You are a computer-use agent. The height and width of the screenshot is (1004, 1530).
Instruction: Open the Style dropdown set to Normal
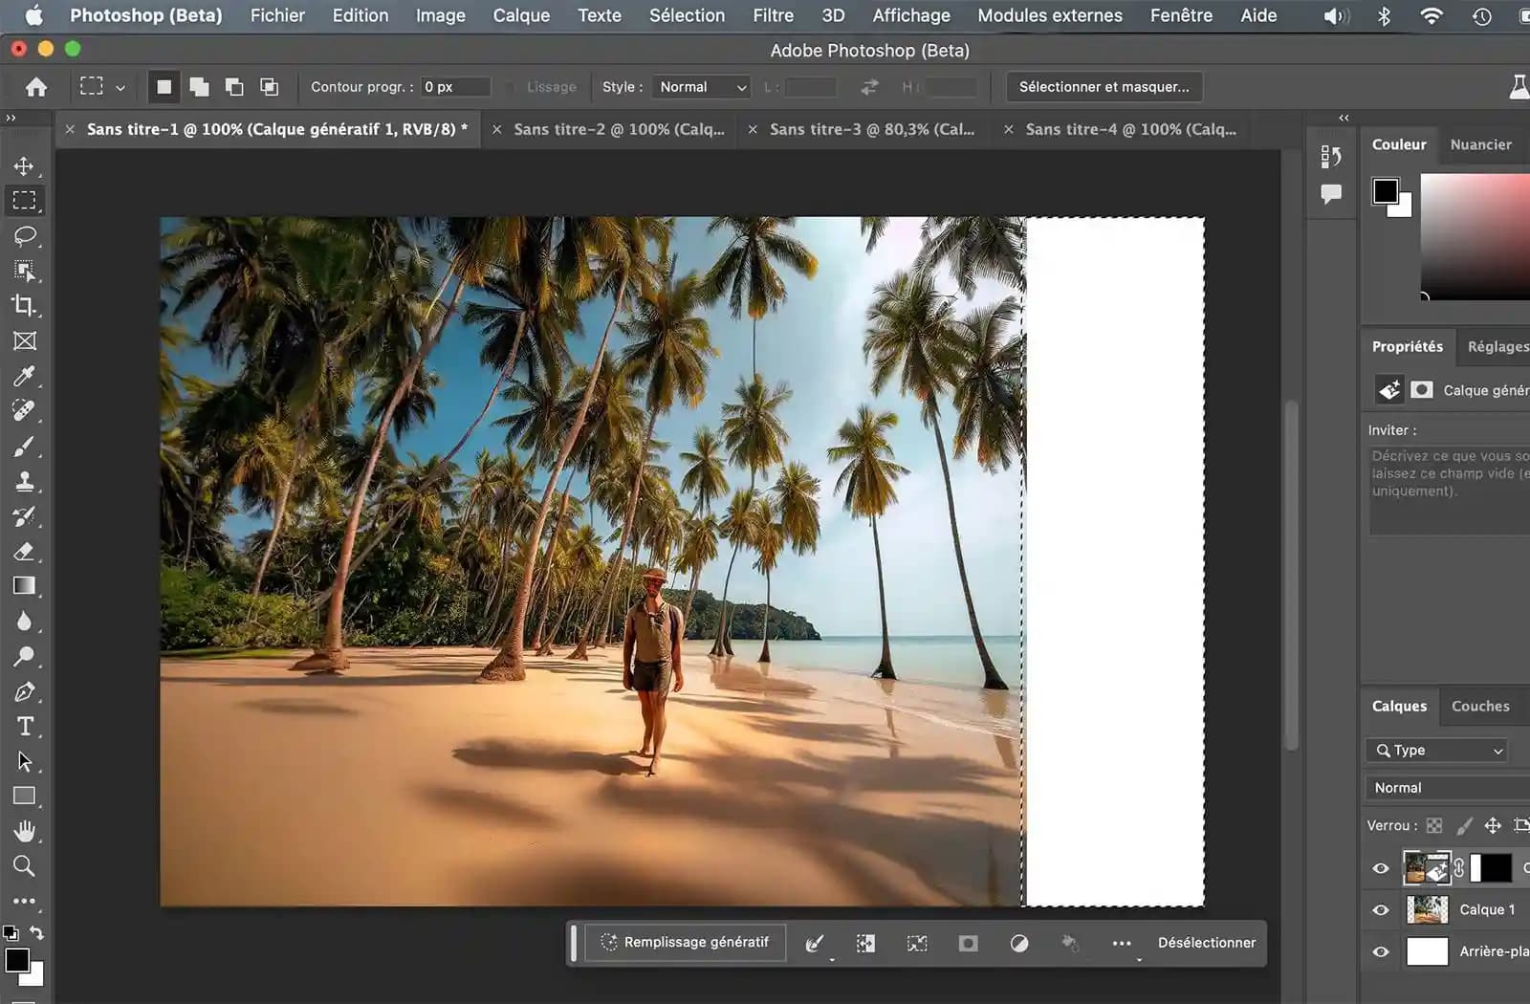[702, 87]
